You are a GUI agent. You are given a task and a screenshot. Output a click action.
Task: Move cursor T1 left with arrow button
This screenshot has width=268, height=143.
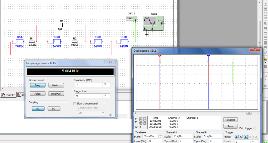coord(141,119)
